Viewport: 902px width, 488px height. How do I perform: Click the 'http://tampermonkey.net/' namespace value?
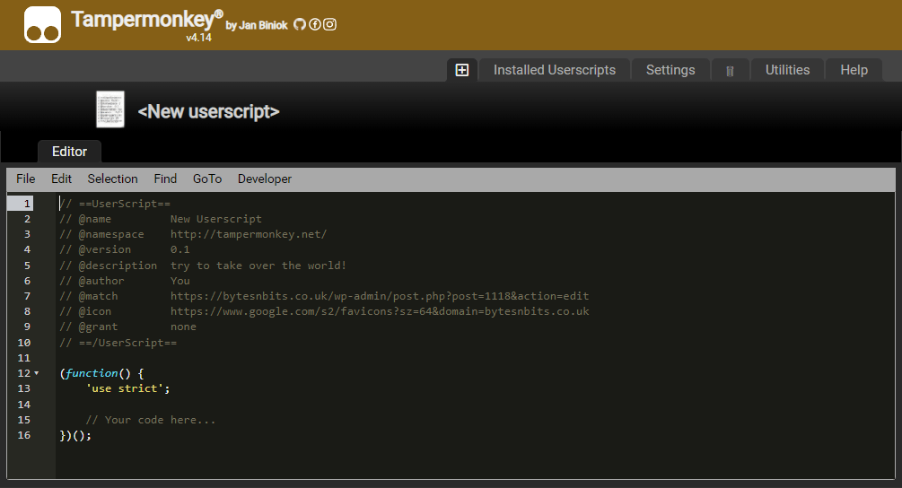[x=249, y=234]
